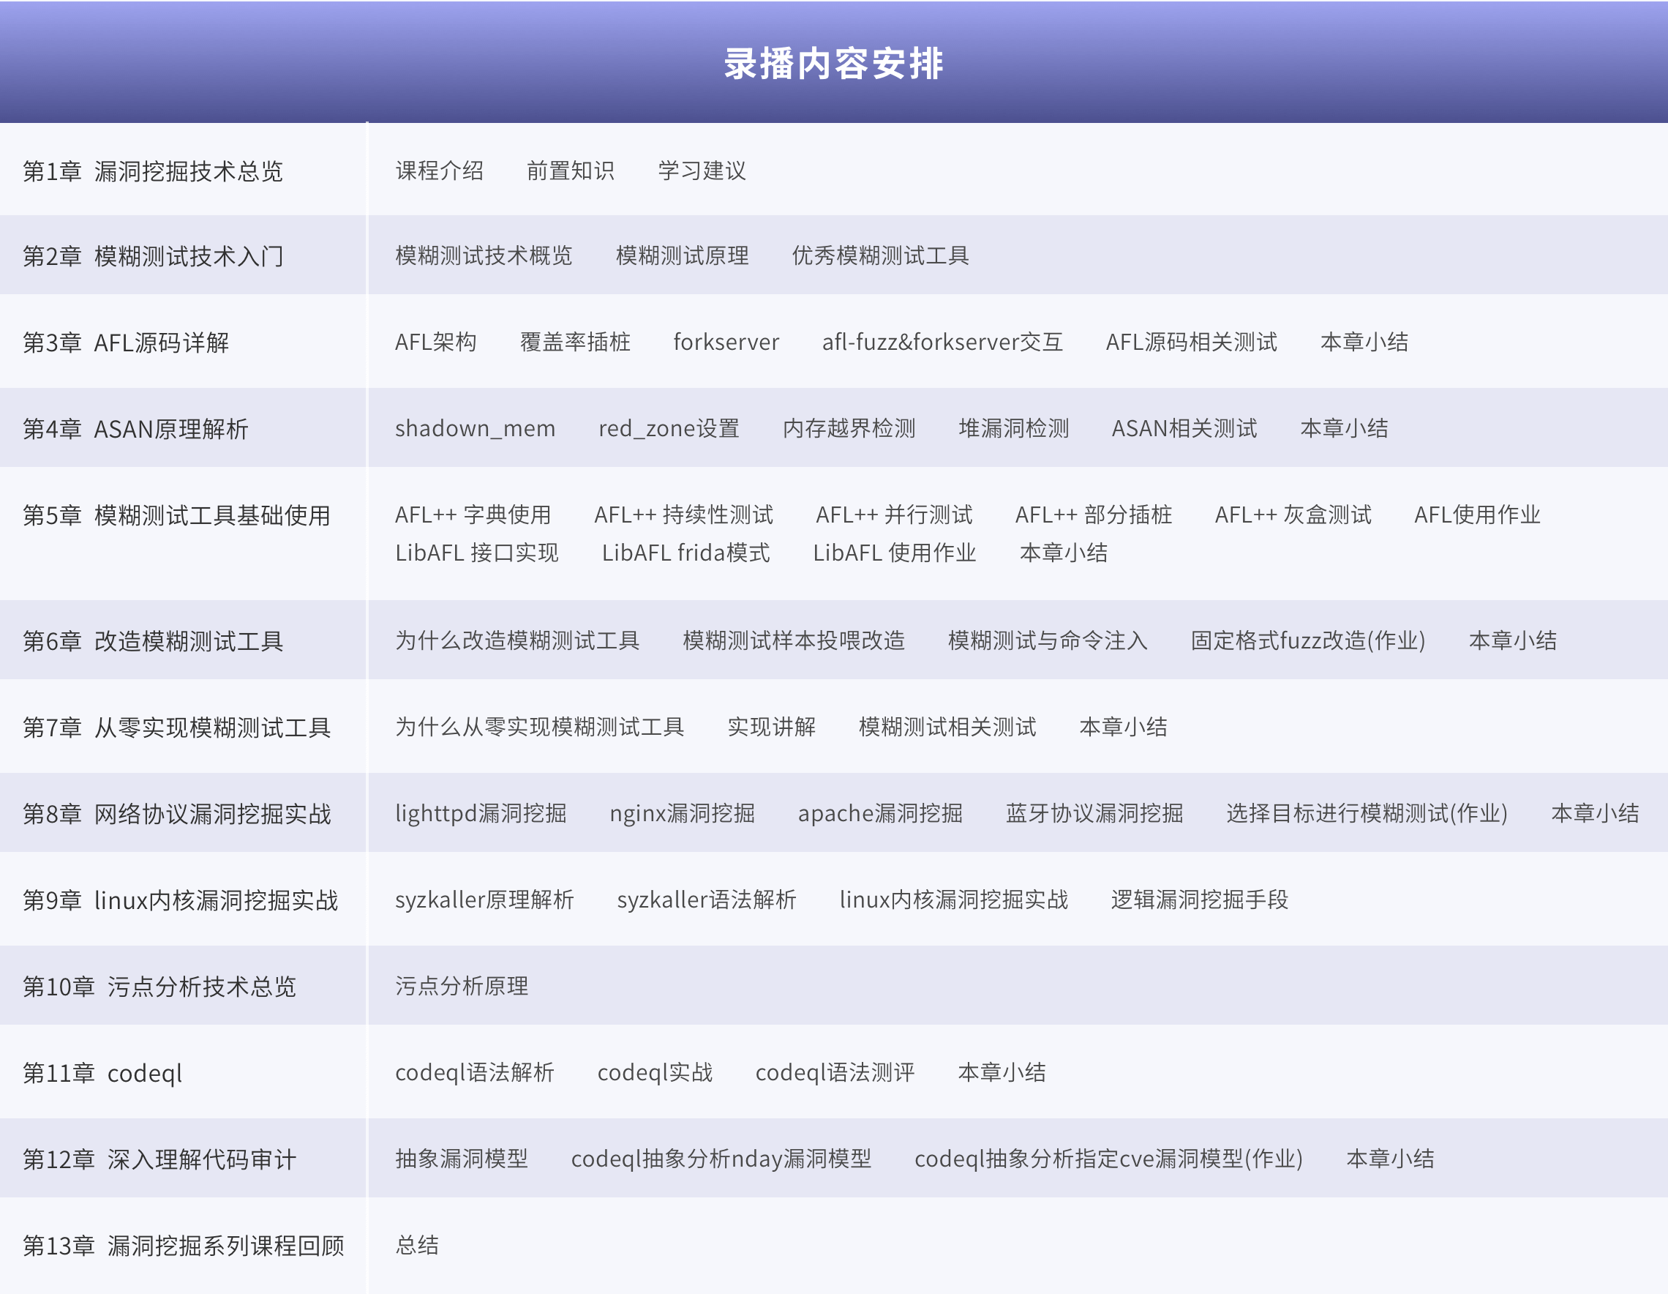Screen dimensions: 1668x1294
Task: Click 污点分析原理 lesson
Action: 462,986
